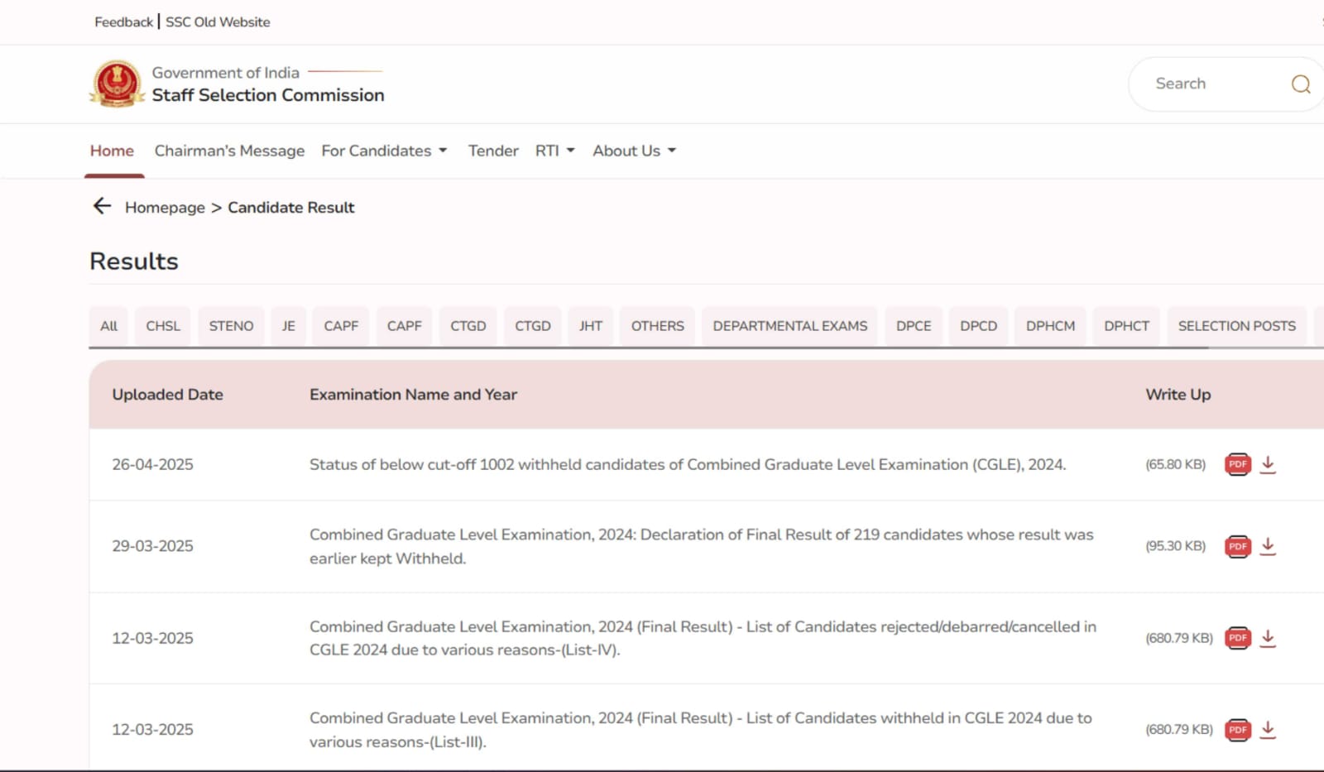Go to Homepage breadcrumb link
This screenshot has height=772, width=1324.
pyautogui.click(x=165, y=207)
